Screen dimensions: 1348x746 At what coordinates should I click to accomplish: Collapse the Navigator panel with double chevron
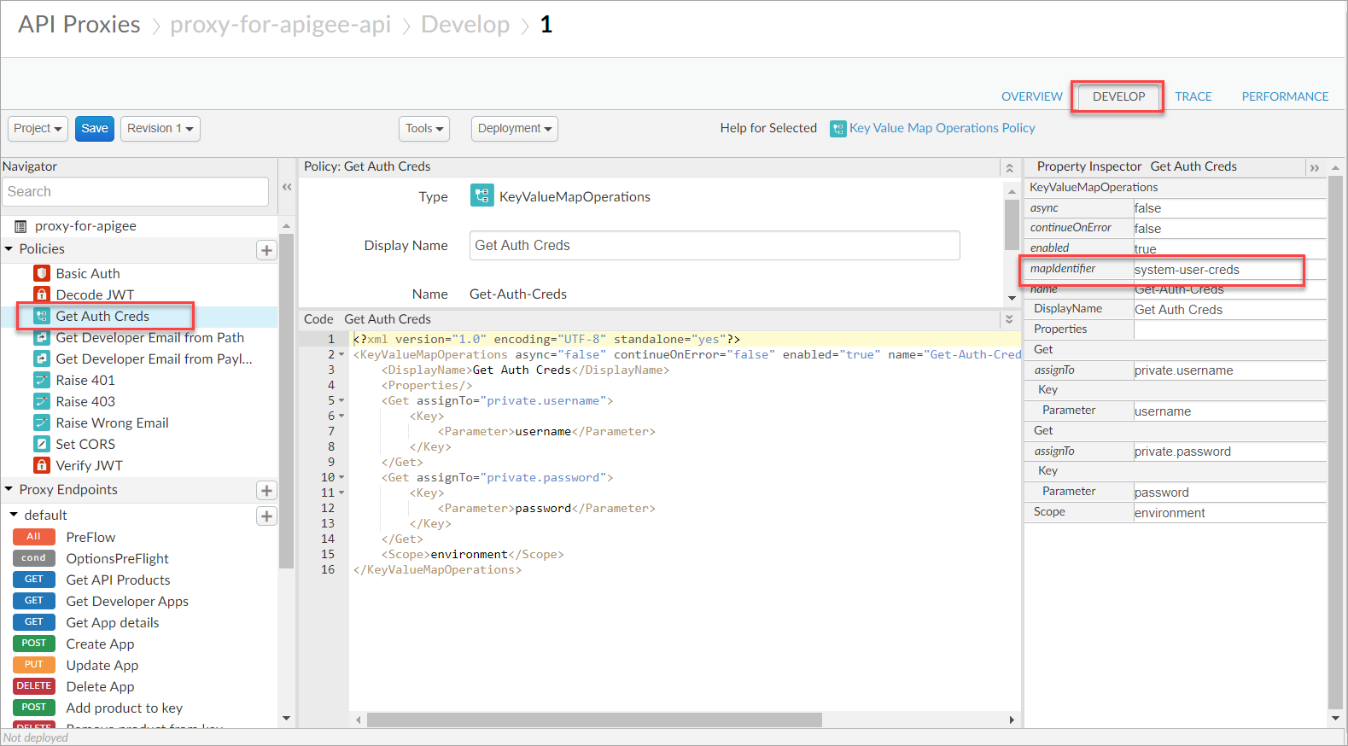287,187
